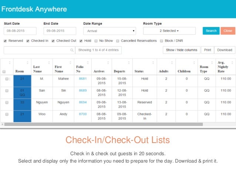Tick the select-all checkbox in table header
Viewport: 236px width, 177px height.
4,72
